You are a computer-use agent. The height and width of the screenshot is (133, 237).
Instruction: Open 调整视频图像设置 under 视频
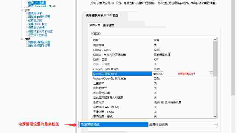39,46
